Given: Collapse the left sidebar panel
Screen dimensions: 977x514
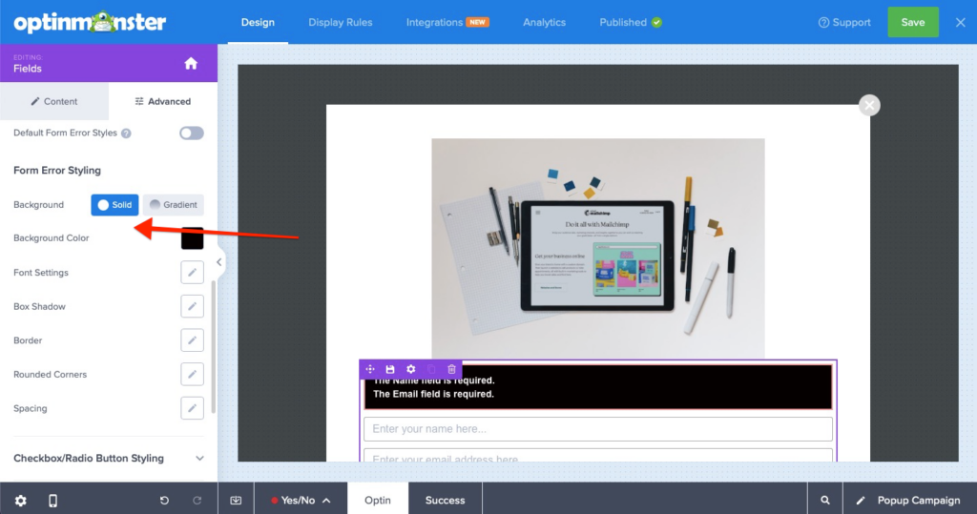Looking at the screenshot, I should coord(218,262).
